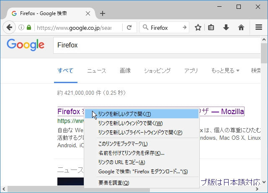268x193 pixels.
Task: Click the Google logo
Action: click(26, 45)
